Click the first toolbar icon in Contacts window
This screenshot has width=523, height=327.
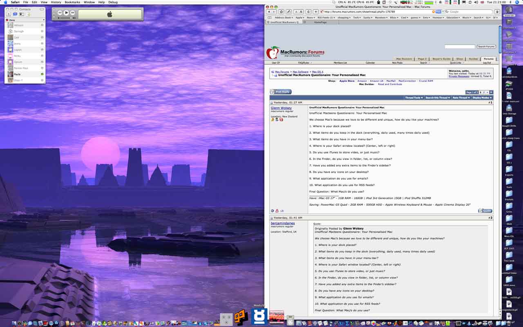tap(9, 14)
